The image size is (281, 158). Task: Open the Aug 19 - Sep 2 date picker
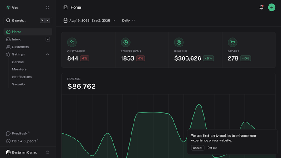[89, 21]
